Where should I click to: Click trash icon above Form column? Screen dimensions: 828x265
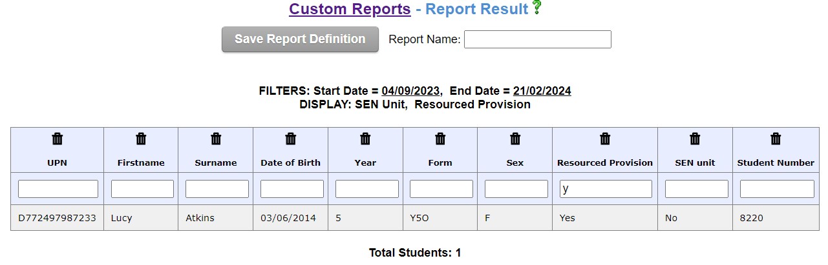pos(440,139)
